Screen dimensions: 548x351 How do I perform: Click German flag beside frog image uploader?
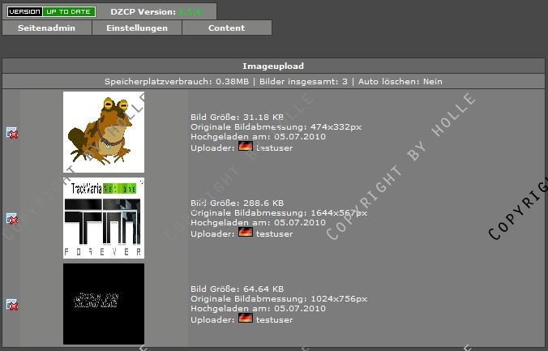(x=245, y=148)
